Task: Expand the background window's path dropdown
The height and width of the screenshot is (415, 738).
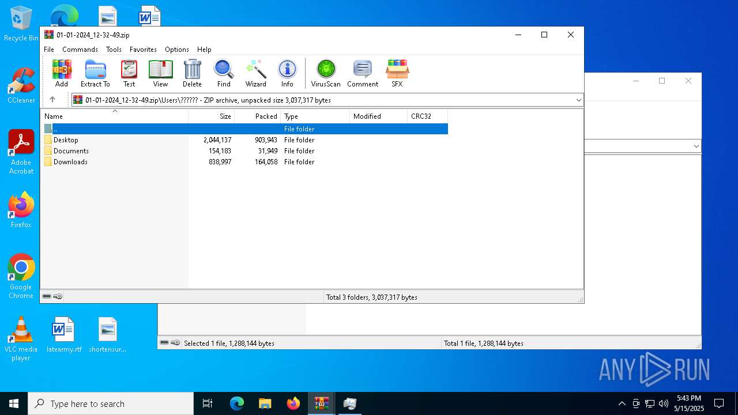Action: (x=696, y=146)
